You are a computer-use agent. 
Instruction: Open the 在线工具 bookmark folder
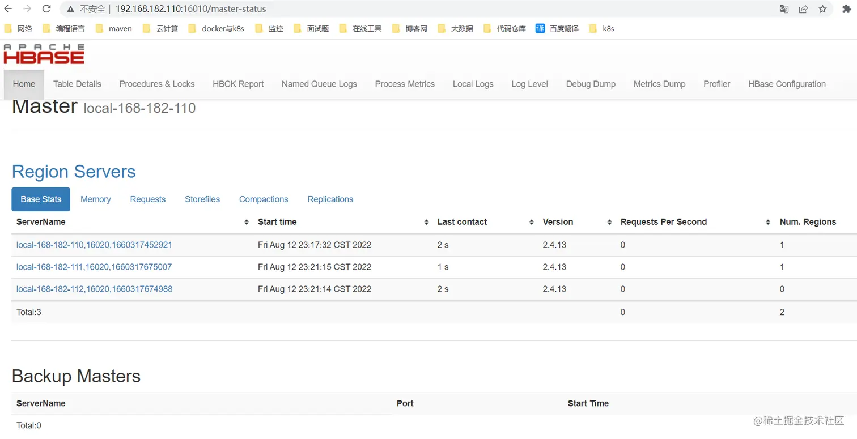pos(360,28)
